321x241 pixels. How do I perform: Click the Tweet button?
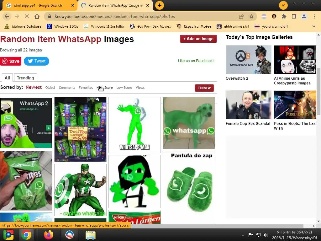coord(36,61)
